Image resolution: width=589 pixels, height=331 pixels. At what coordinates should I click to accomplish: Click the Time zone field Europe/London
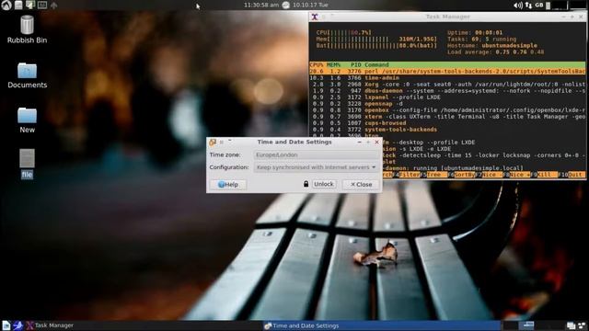pos(316,154)
